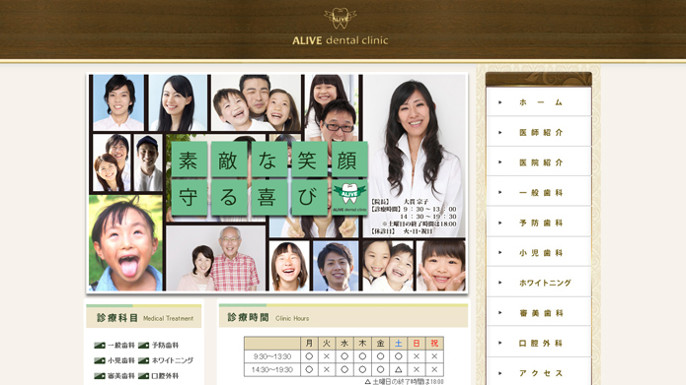Open the 医師紹介 page from the sidebar
The image size is (686, 385).
(539, 132)
